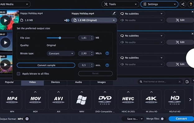Switch to the Popular tab

tap(9, 82)
